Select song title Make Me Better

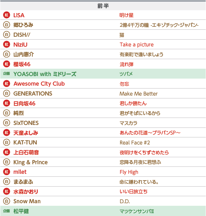[x=138, y=94]
